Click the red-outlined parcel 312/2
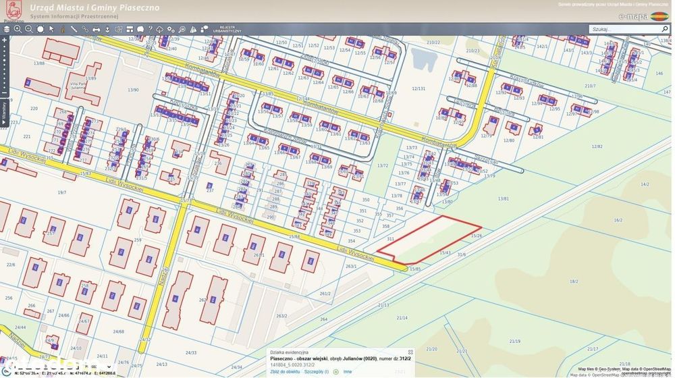This screenshot has height=378, width=675. tap(431, 241)
